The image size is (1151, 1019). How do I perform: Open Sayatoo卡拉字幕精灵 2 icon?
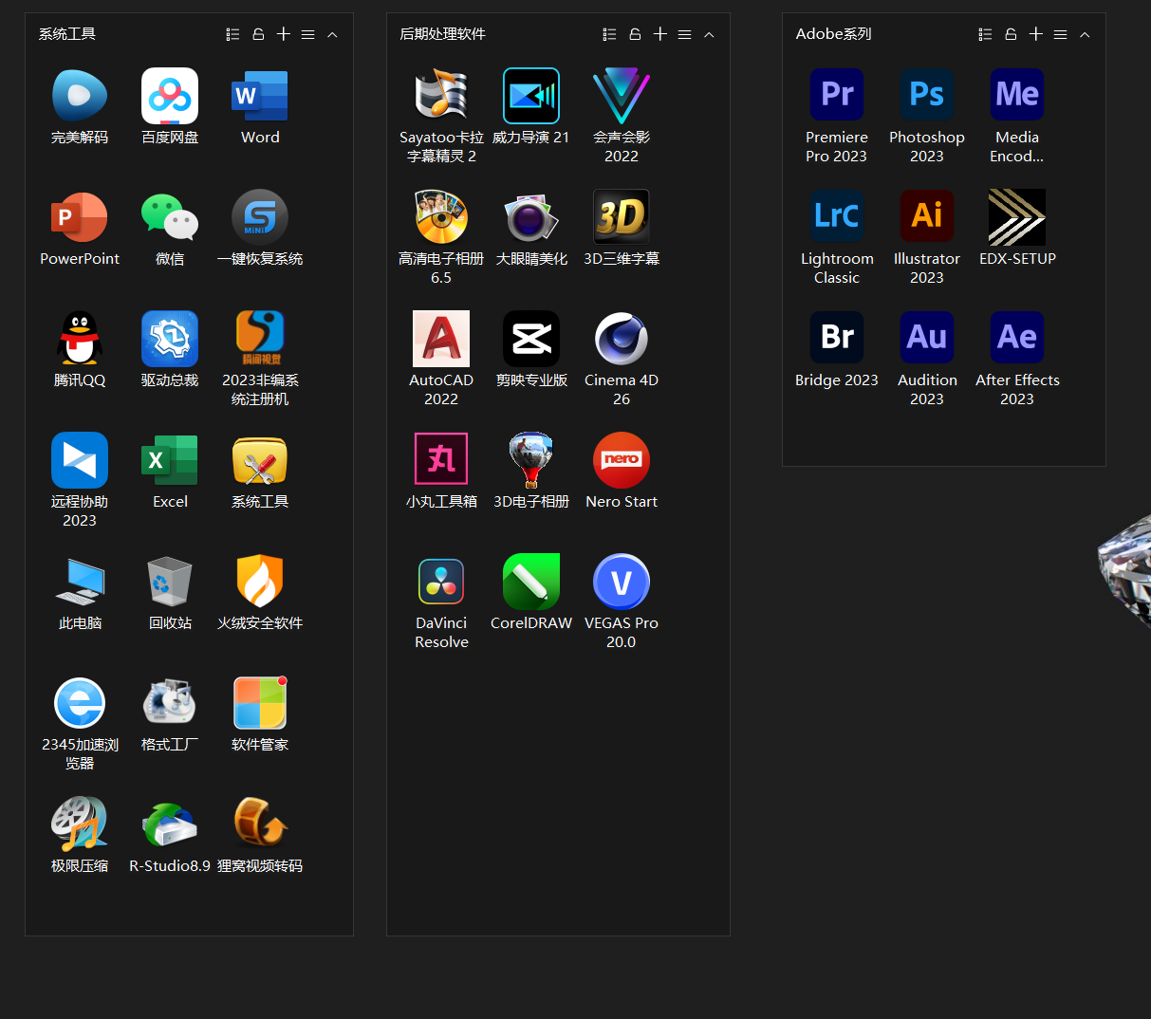pyautogui.click(x=441, y=96)
